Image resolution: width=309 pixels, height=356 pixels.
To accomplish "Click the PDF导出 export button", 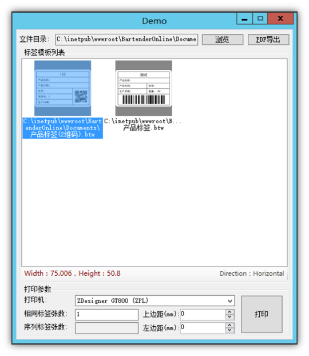I will 268,40.
